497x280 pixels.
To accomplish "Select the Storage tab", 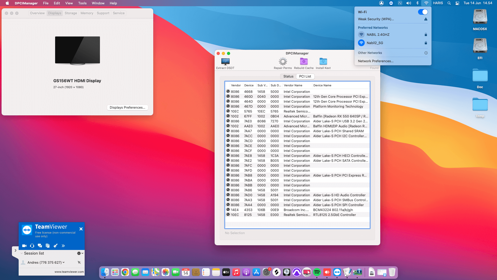I will click(x=71, y=13).
